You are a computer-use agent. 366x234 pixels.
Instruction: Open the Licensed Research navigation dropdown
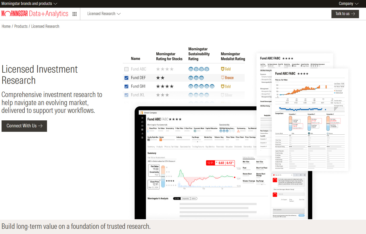point(104,14)
